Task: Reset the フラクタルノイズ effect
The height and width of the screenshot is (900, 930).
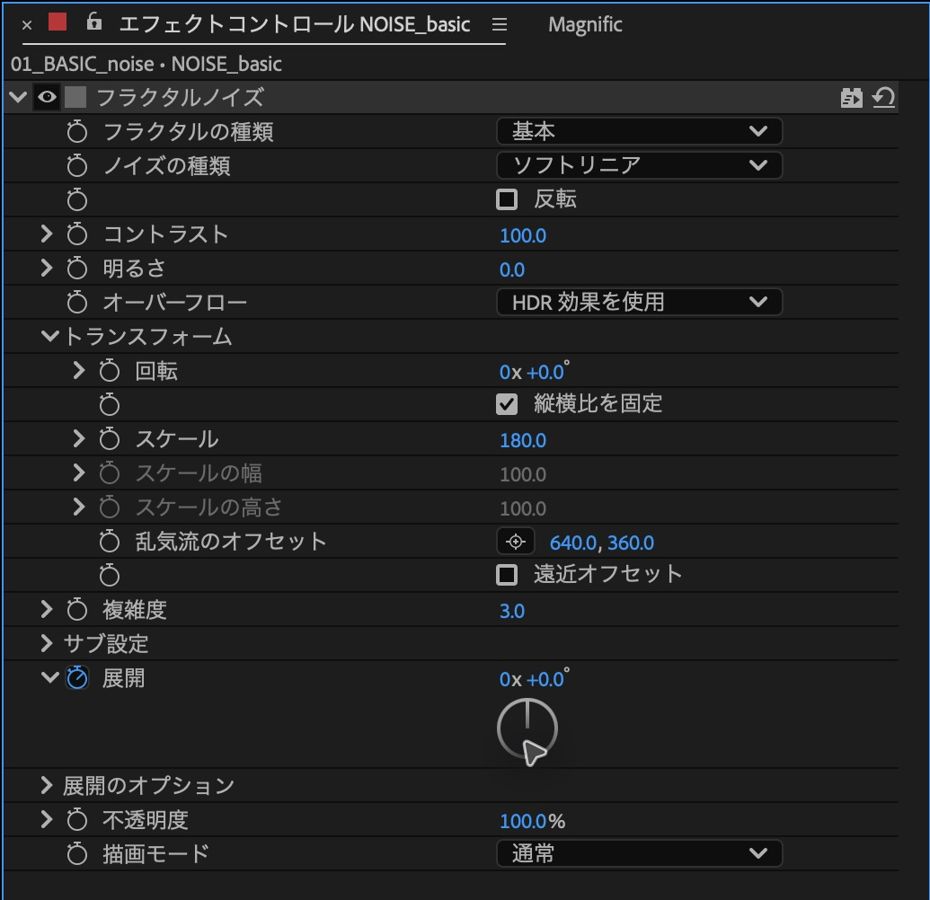Action: (x=883, y=97)
